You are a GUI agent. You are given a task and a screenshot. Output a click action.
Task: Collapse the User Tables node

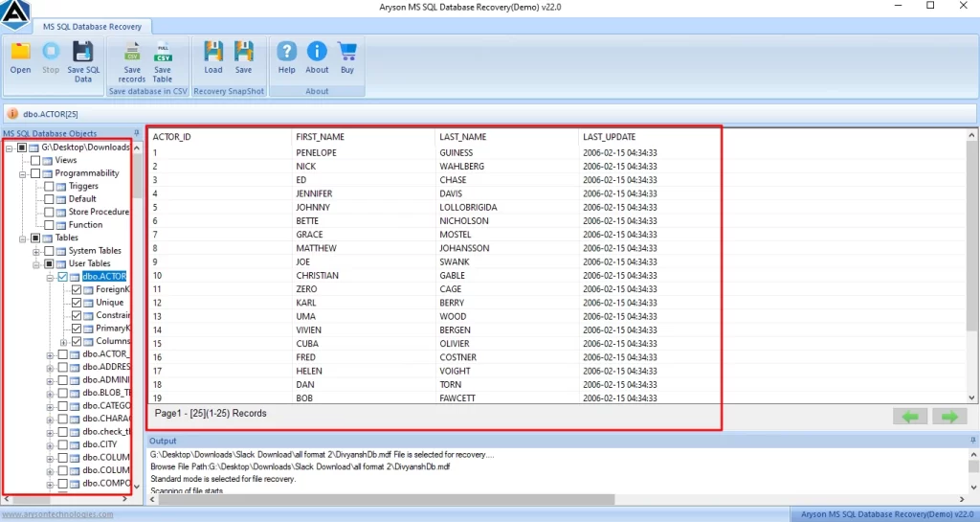click(x=36, y=264)
